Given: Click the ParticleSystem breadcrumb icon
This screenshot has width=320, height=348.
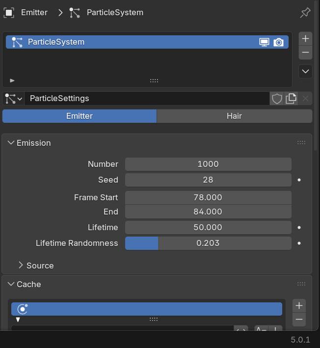Looking at the screenshot, I should click(75, 12).
